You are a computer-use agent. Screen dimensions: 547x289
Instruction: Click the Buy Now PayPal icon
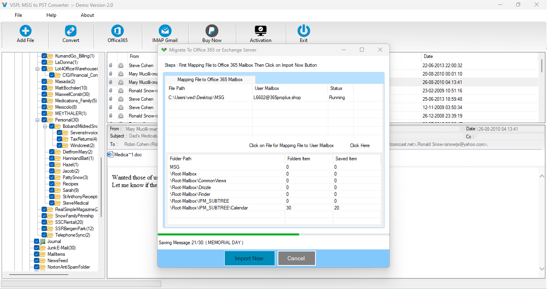coord(212,31)
